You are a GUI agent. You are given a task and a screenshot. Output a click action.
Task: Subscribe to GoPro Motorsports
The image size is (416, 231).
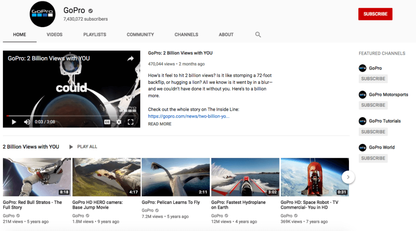click(x=373, y=105)
